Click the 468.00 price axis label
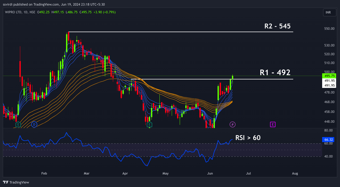This screenshot has width=340, height=187. 329,102
